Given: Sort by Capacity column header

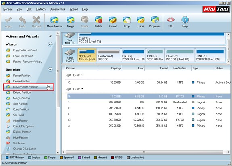Looking at the screenshot, I should coord(110,68).
